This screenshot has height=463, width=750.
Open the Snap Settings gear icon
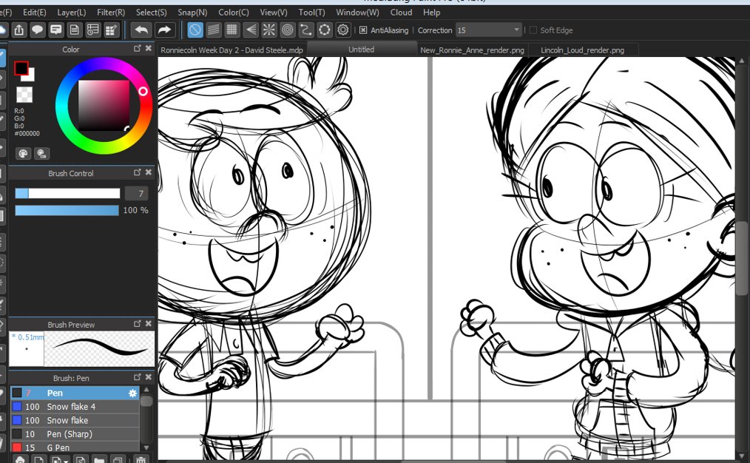pos(343,30)
